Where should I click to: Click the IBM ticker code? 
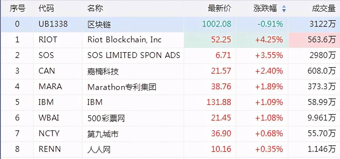click(46, 102)
